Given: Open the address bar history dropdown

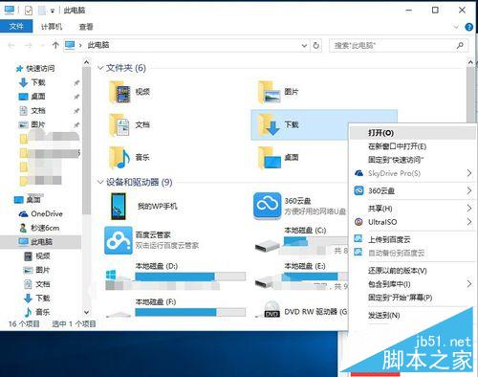Looking at the screenshot, I should 304,46.
